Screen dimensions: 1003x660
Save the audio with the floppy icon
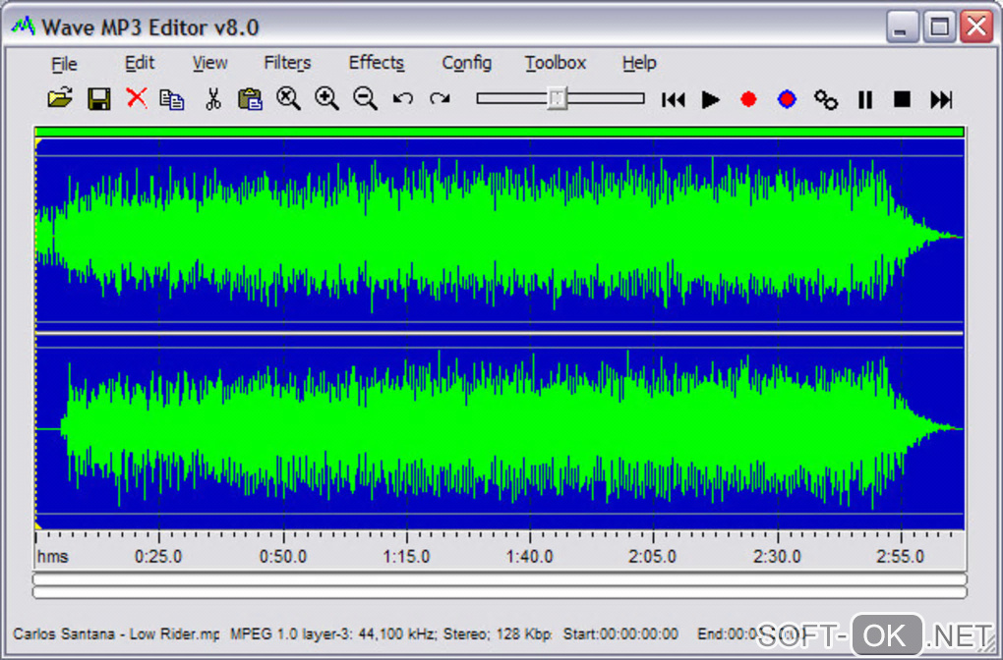click(98, 99)
